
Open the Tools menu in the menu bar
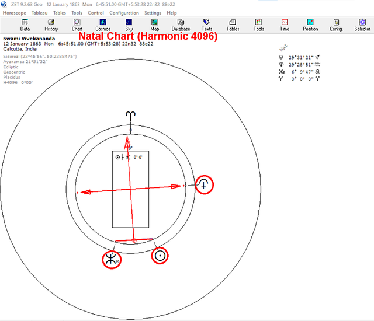pos(77,13)
